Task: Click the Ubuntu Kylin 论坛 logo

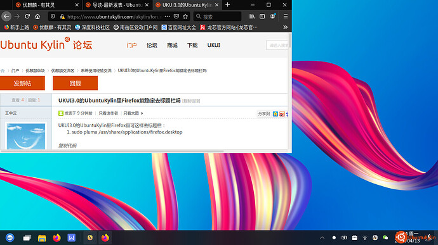Action: pyautogui.click(x=46, y=44)
